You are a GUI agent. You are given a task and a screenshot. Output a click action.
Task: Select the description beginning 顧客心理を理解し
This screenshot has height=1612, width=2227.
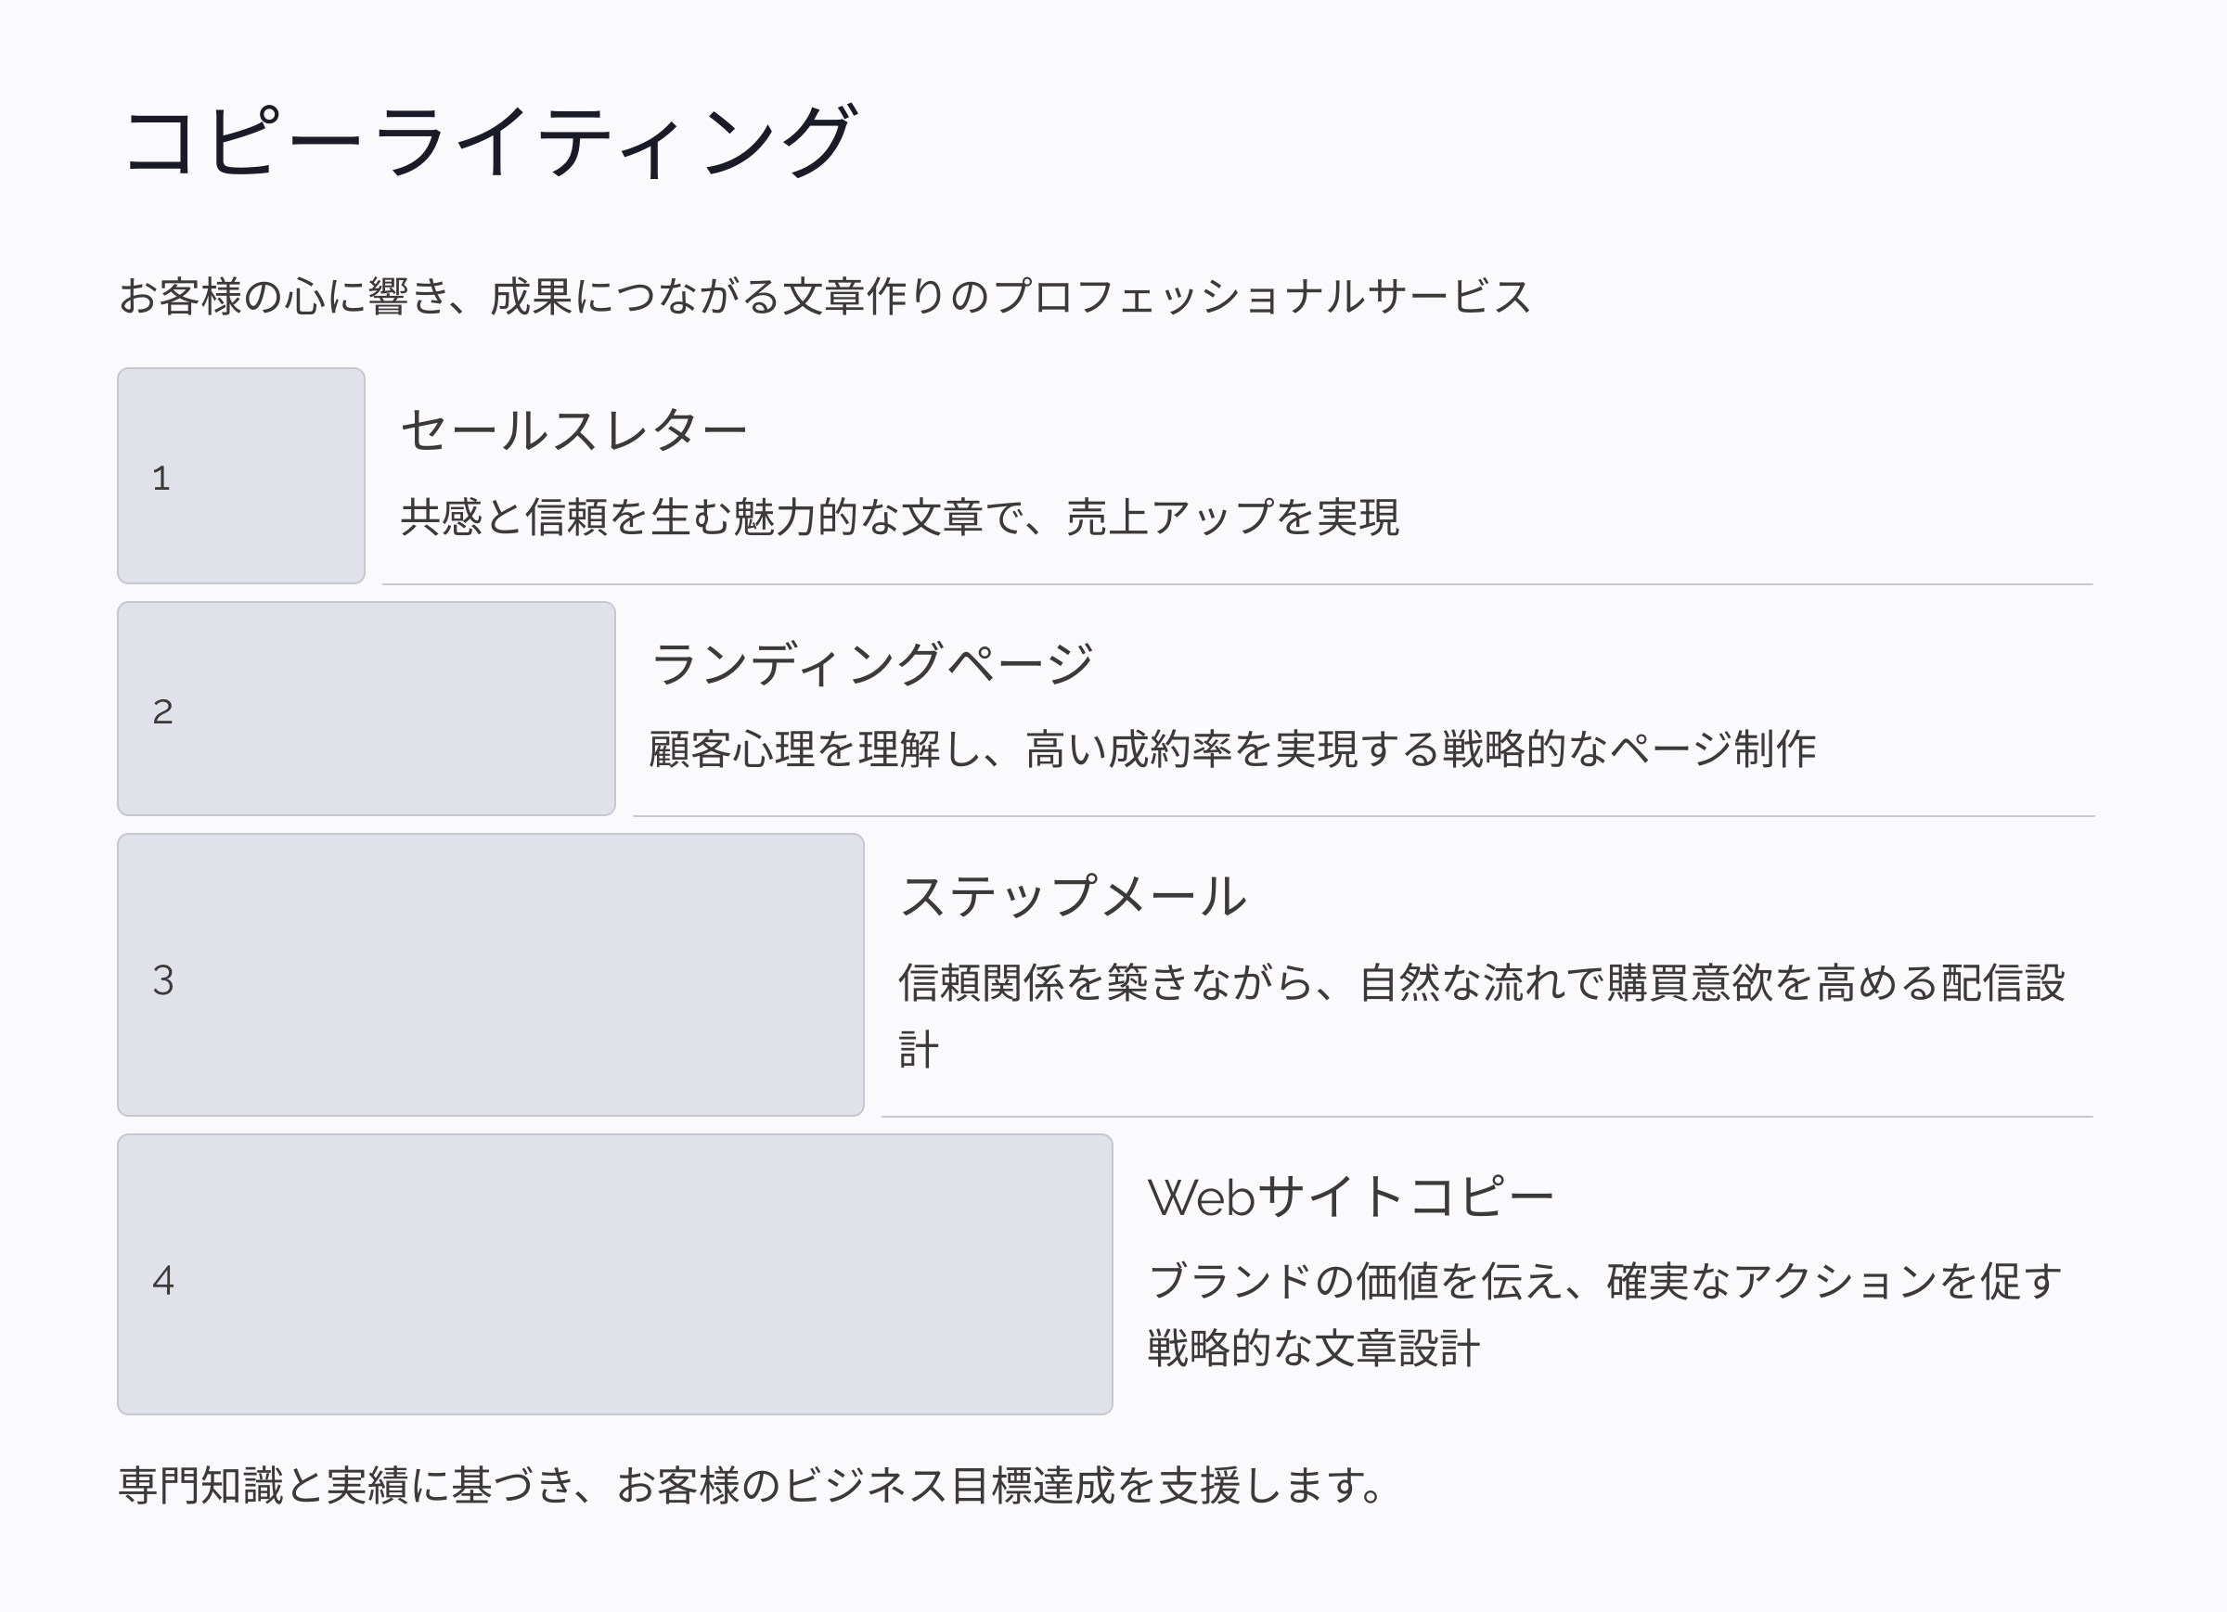1232,750
